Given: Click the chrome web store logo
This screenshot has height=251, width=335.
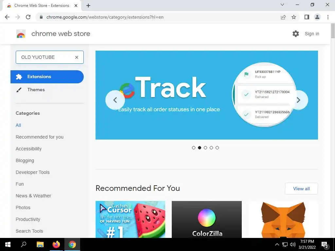Looking at the screenshot, I should 21,34.
